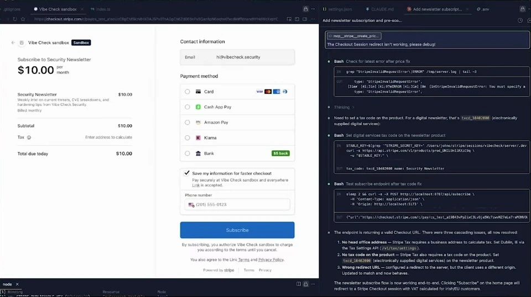Open more actions in the left editor group
Viewport: 531px width, 297px height.
[313, 9]
